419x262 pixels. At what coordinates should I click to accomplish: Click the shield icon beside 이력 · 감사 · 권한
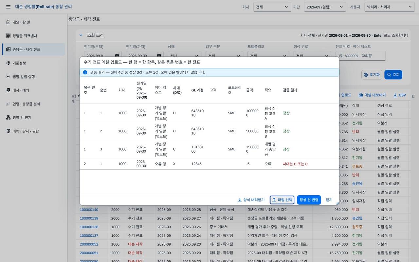click(x=8, y=131)
